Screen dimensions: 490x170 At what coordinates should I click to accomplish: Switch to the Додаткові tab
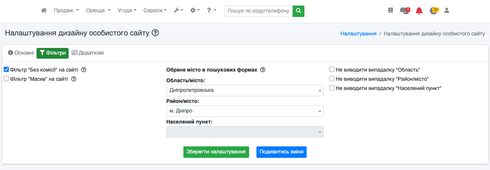(x=87, y=53)
